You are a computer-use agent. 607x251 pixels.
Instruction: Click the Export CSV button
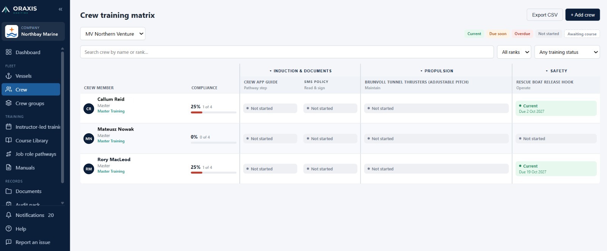545,15
